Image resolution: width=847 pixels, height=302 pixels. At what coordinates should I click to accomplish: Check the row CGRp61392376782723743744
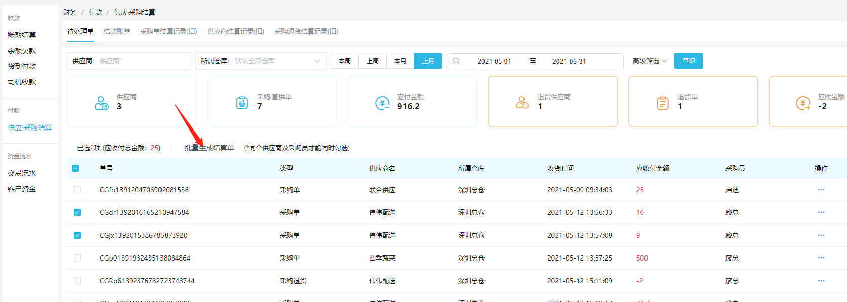77,281
